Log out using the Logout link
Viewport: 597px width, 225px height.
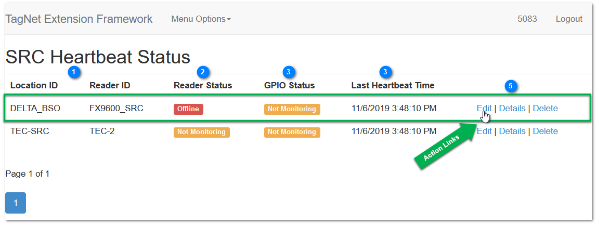[569, 19]
